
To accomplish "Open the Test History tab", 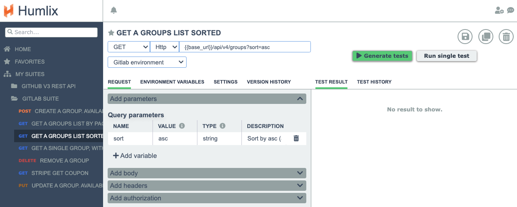I will (374, 82).
